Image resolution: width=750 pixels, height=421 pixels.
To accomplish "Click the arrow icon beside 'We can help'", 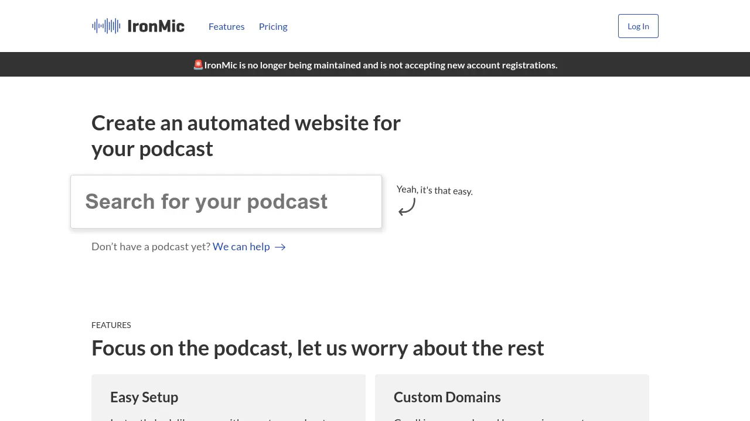I will 279,247.
